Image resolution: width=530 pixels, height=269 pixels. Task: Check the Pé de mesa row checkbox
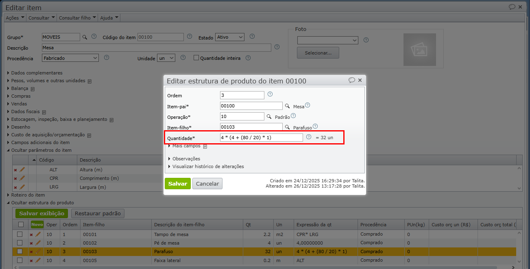pos(20,243)
